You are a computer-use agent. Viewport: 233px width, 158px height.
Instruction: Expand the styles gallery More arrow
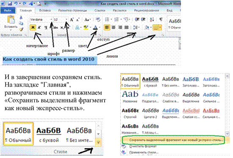click(x=98, y=143)
